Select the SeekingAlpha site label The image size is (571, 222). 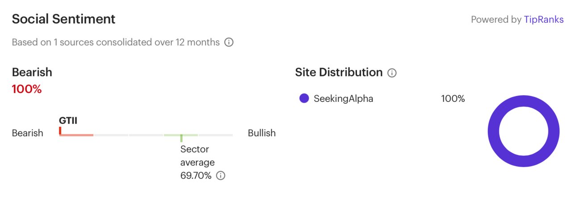point(343,99)
